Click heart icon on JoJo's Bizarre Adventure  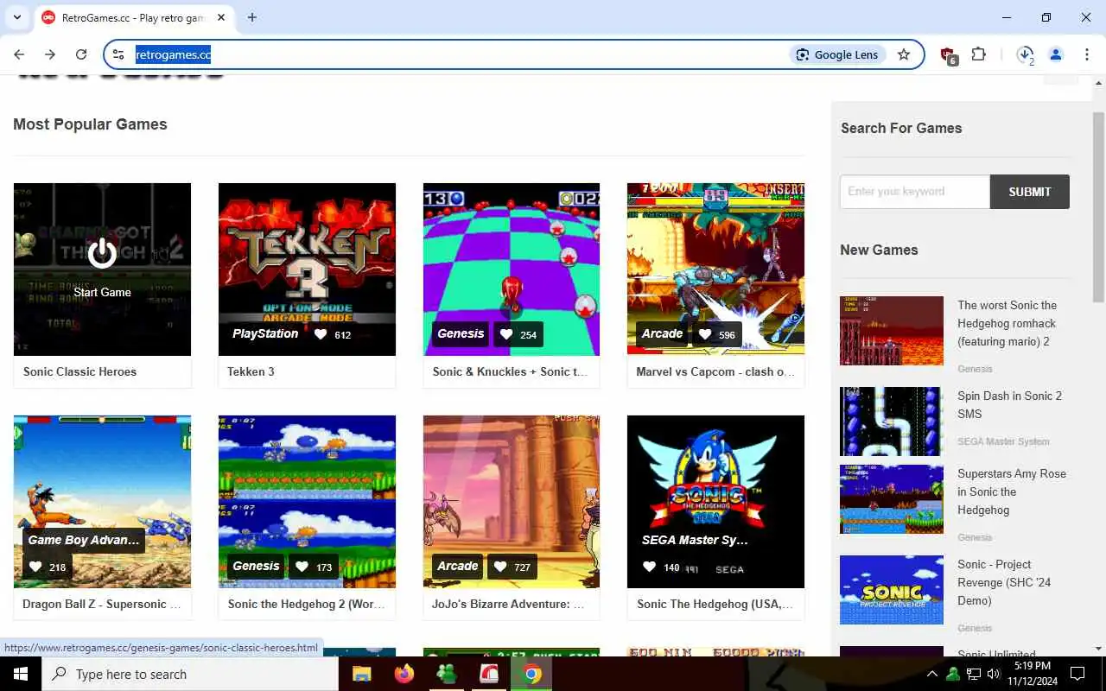pos(500,567)
